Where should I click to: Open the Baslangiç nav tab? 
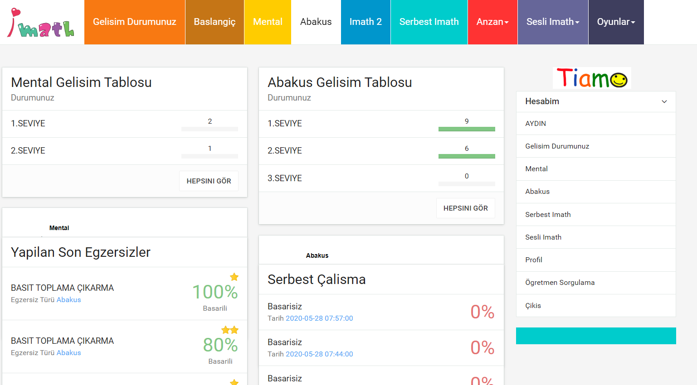214,22
